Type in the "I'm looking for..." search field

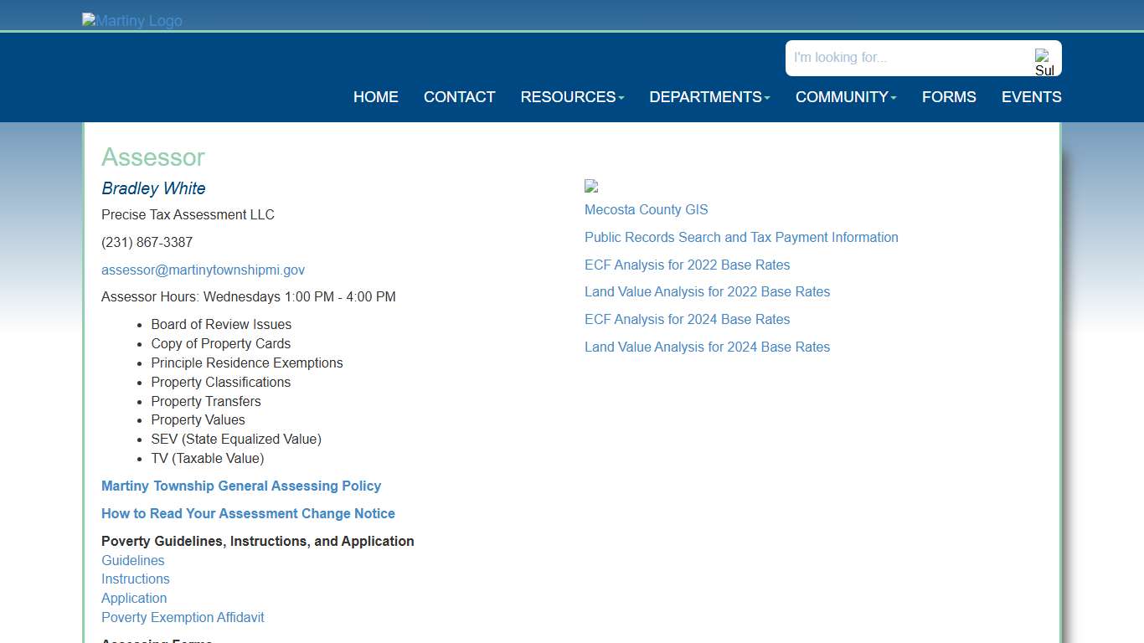[909, 58]
